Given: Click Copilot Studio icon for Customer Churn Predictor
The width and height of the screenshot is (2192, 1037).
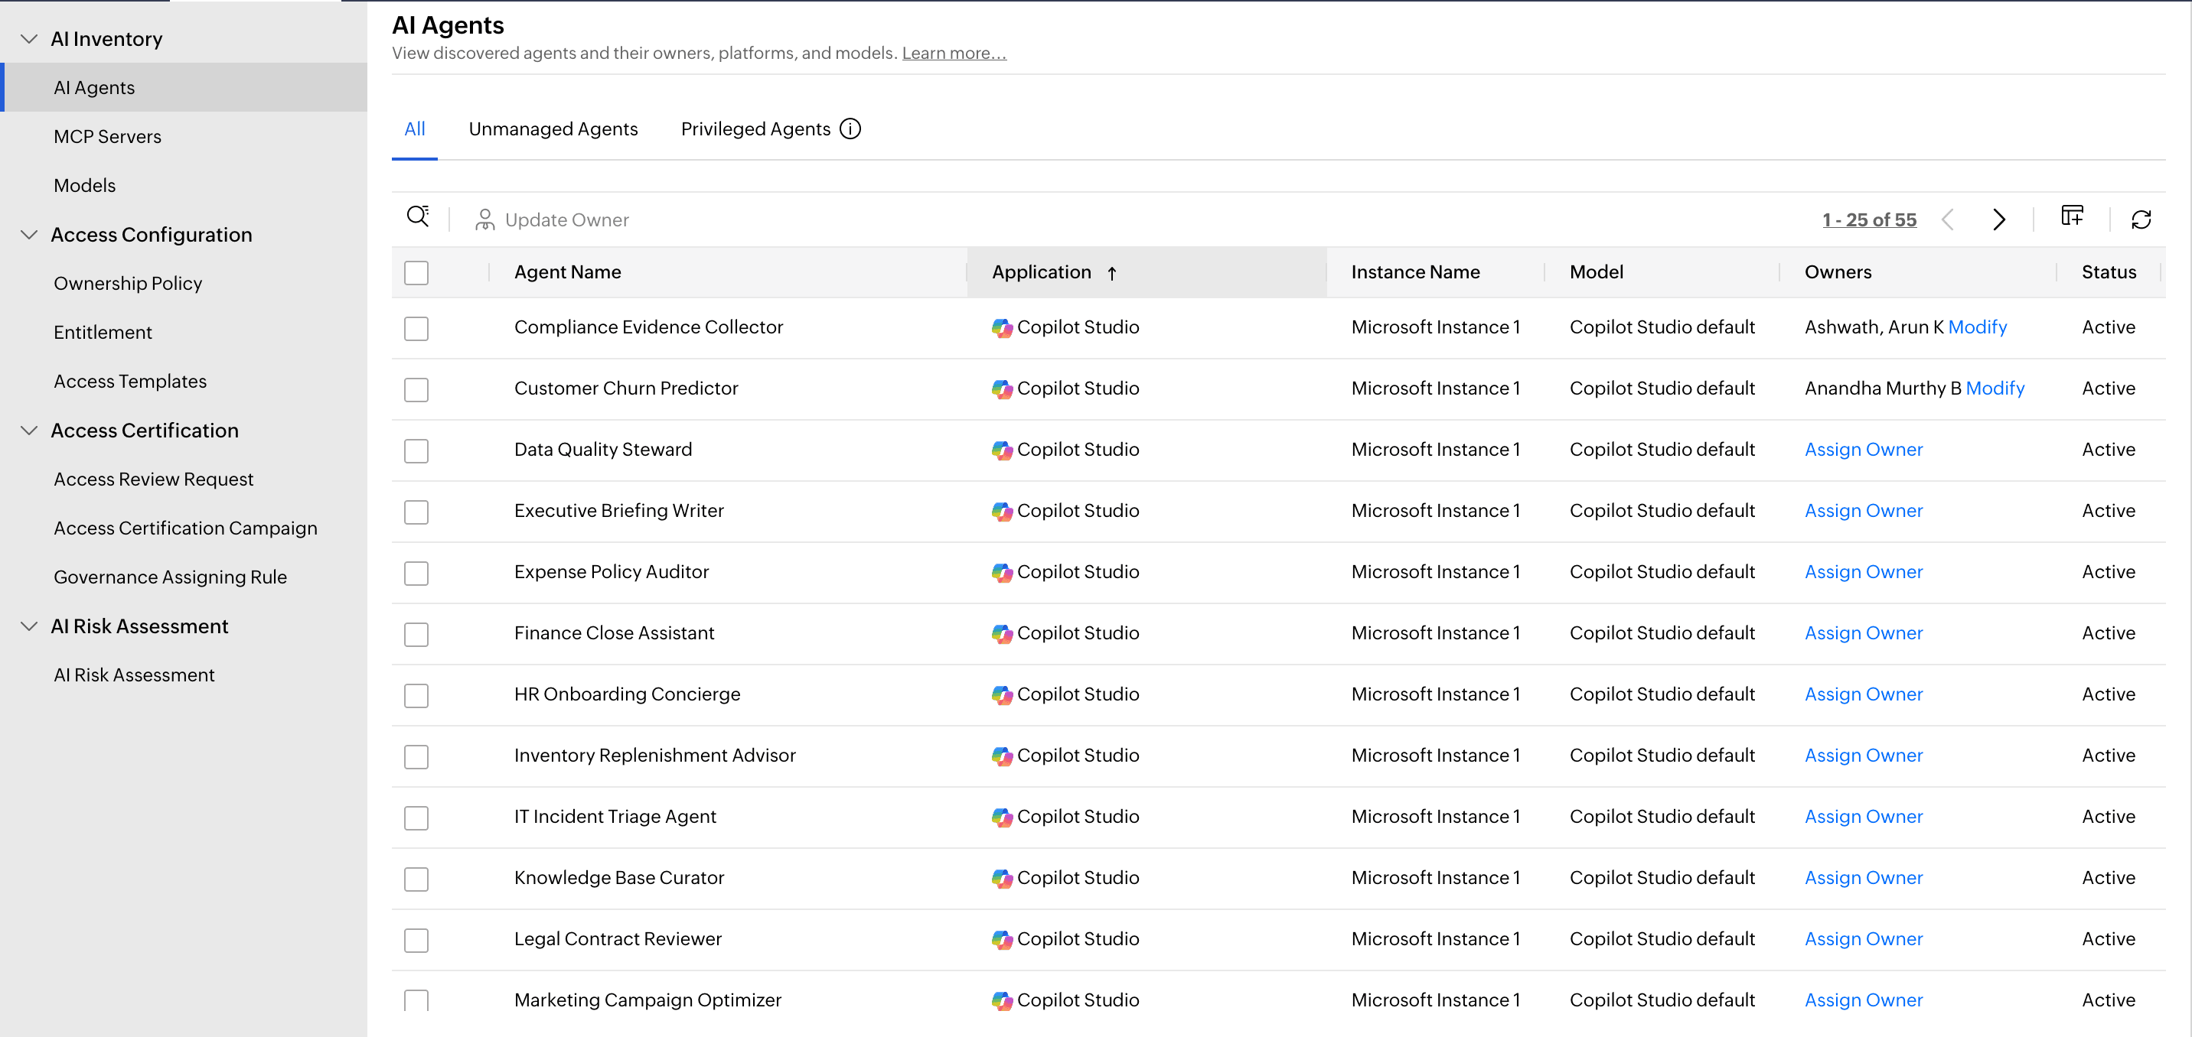Looking at the screenshot, I should (x=1003, y=388).
